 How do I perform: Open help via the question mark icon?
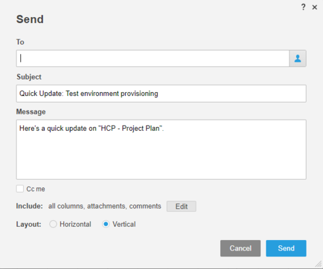(303, 7)
